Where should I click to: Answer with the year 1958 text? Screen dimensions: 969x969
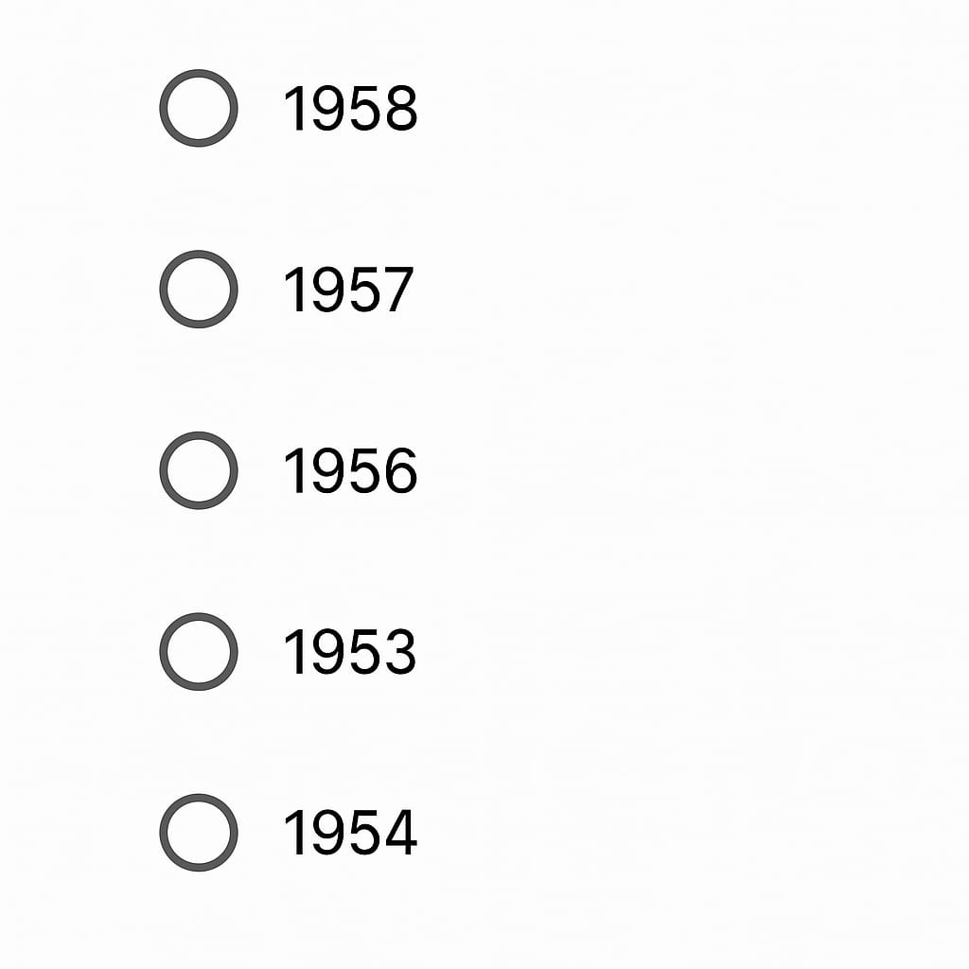(x=350, y=109)
